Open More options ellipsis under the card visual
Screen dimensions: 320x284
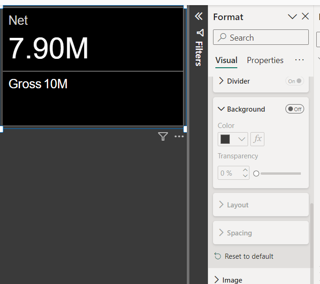(x=179, y=136)
